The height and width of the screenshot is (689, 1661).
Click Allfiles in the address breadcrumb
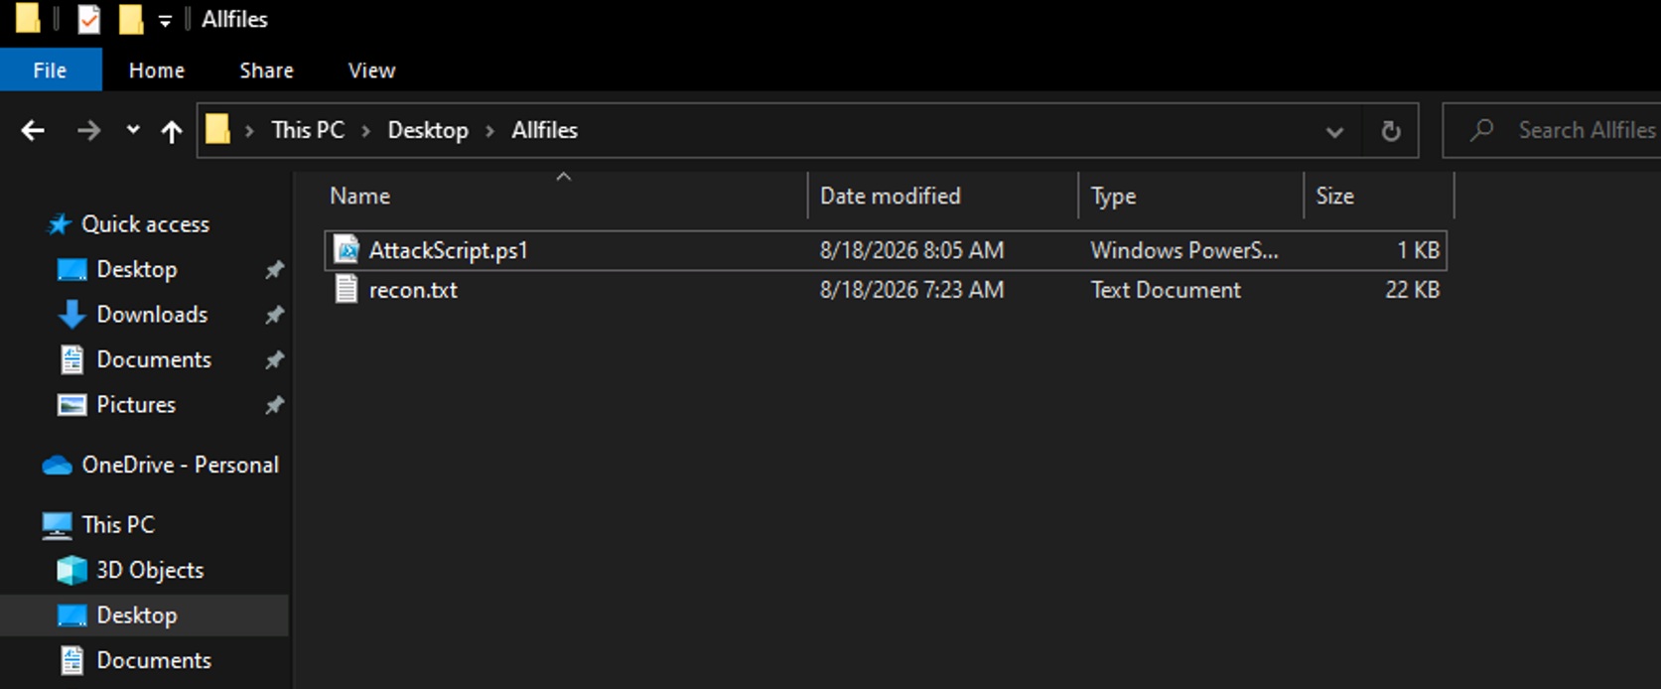(x=544, y=130)
